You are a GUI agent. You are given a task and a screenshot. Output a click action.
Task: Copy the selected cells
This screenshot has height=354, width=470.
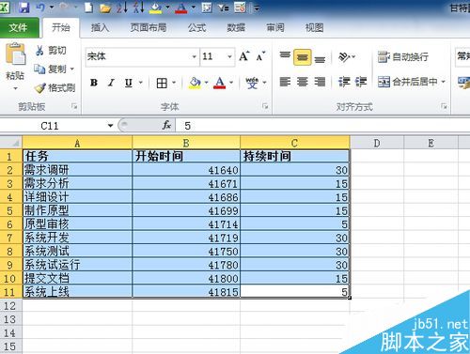[50, 69]
